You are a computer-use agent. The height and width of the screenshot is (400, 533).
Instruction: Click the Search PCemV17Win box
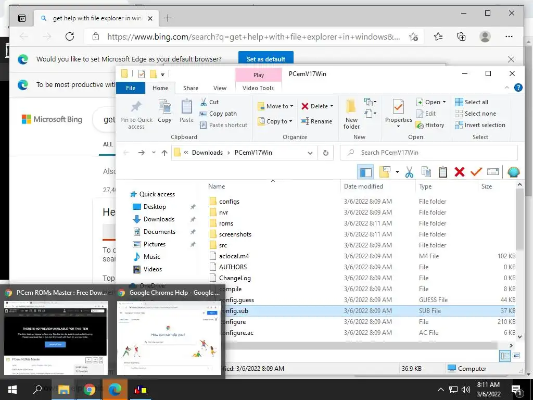click(429, 153)
